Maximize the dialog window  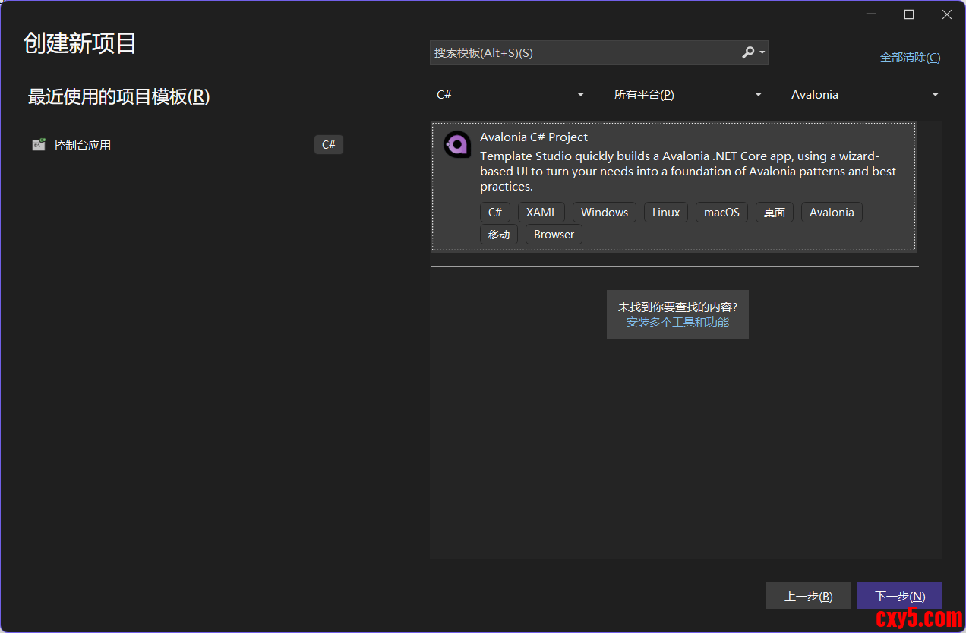pos(909,14)
